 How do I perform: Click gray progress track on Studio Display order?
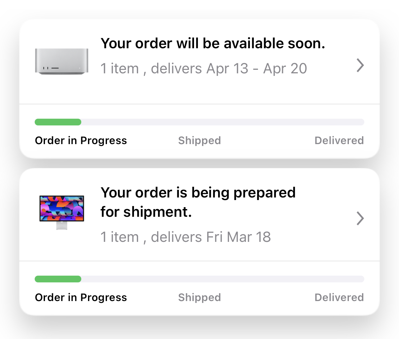(x=222, y=279)
